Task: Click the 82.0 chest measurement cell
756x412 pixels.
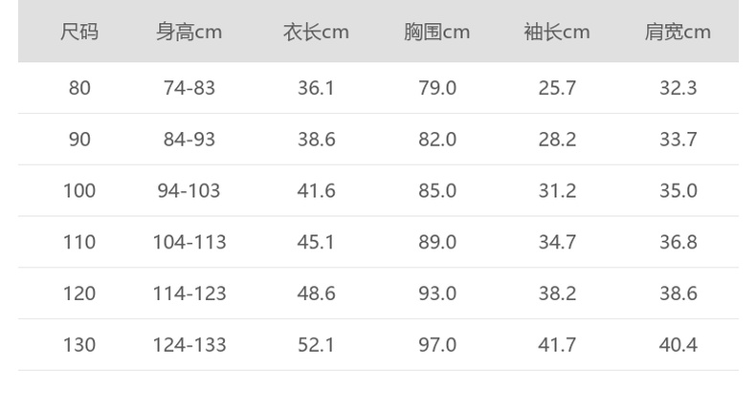Action: click(x=437, y=140)
